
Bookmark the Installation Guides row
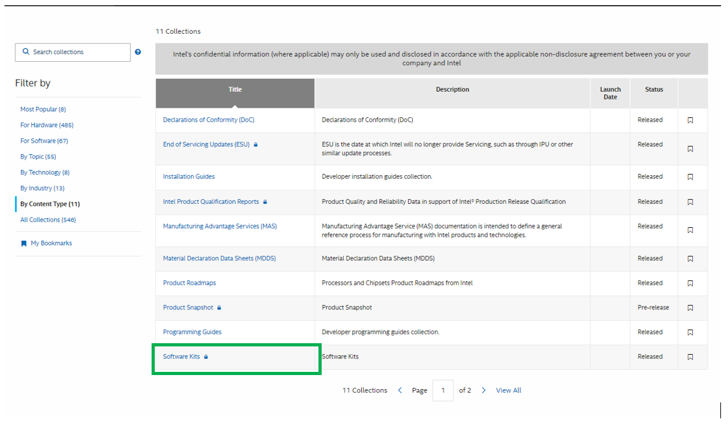[690, 177]
